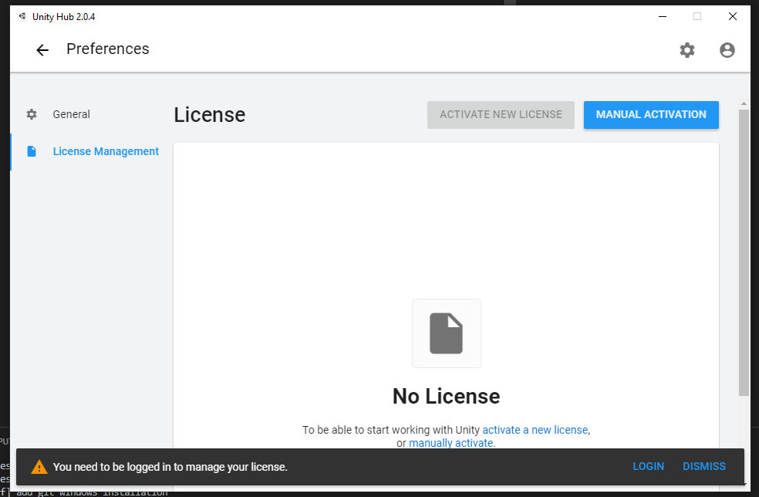Click the Manual Activation button

651,115
